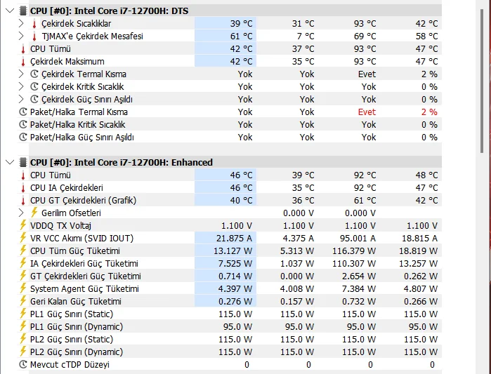Expand the TjMAX'e Çekirdek Mesafesi row
The image size is (491, 374).
tap(22, 36)
